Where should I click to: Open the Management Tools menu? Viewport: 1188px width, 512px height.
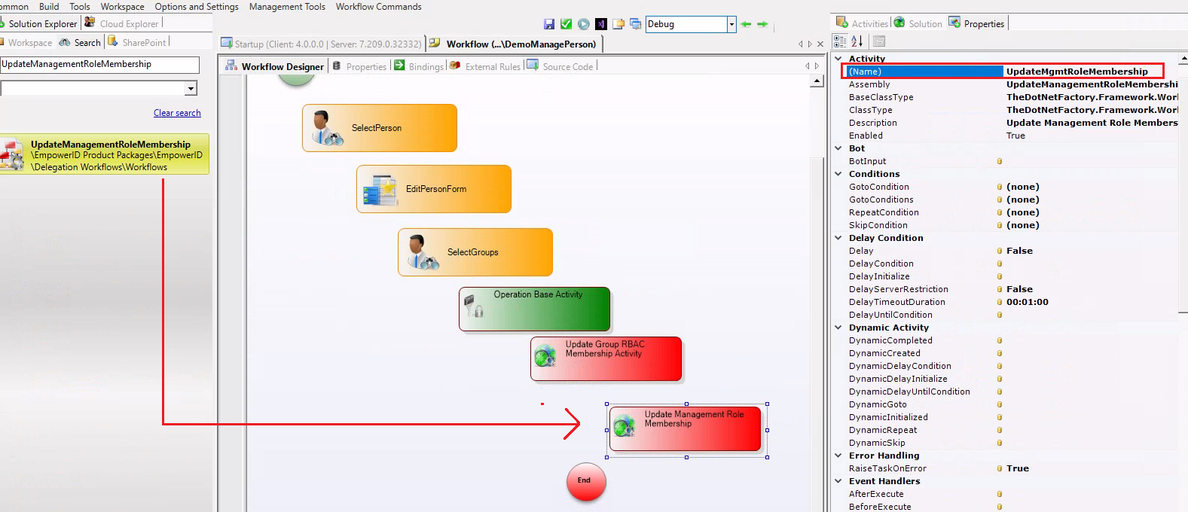tap(287, 7)
